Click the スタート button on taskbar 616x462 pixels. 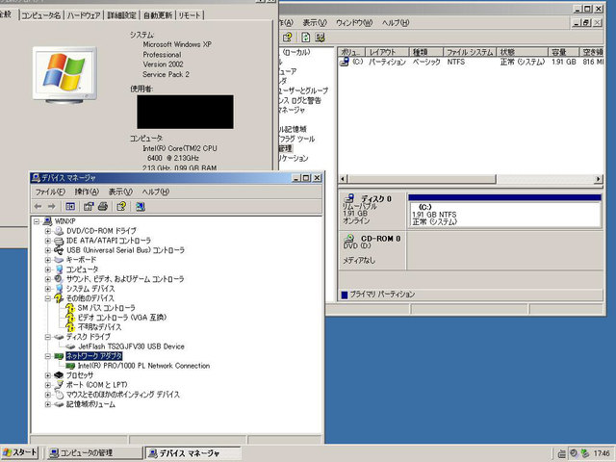tap(20, 452)
